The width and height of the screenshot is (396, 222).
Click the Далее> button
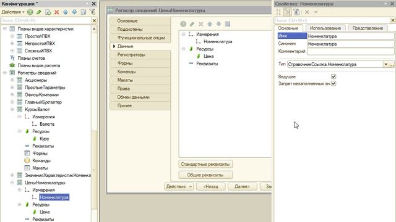point(243,186)
